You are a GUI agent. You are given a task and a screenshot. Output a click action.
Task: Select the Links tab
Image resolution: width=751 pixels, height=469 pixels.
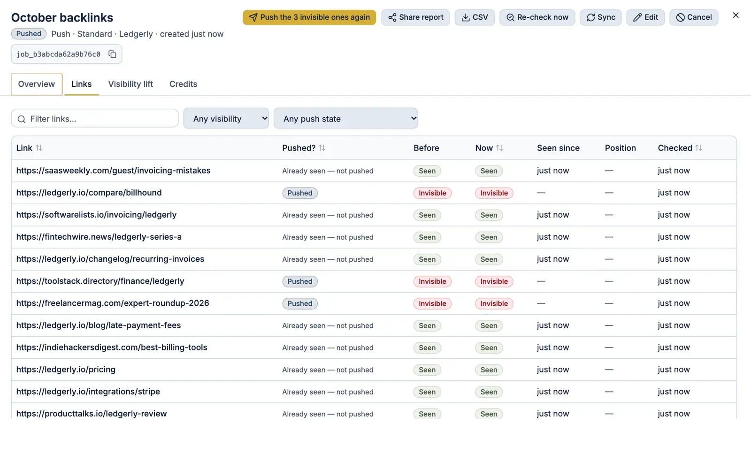click(82, 84)
